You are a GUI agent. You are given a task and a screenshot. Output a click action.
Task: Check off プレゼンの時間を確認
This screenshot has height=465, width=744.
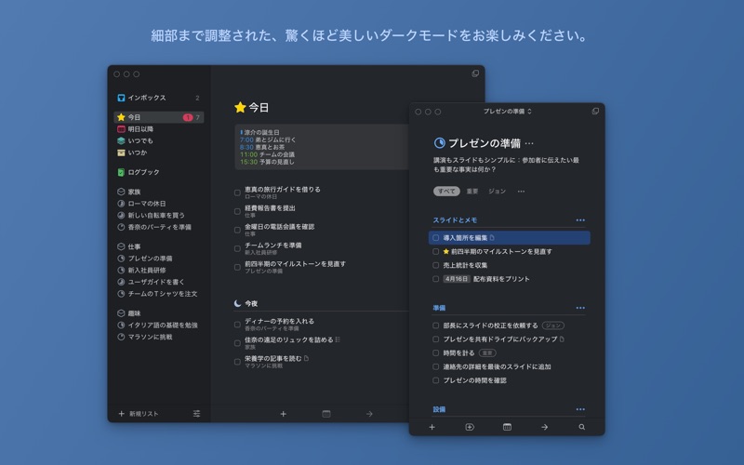[435, 380]
